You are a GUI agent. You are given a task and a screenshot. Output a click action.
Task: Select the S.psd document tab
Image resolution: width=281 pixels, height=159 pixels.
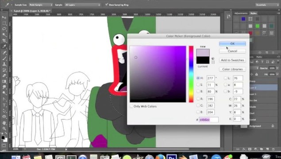(x=32, y=11)
